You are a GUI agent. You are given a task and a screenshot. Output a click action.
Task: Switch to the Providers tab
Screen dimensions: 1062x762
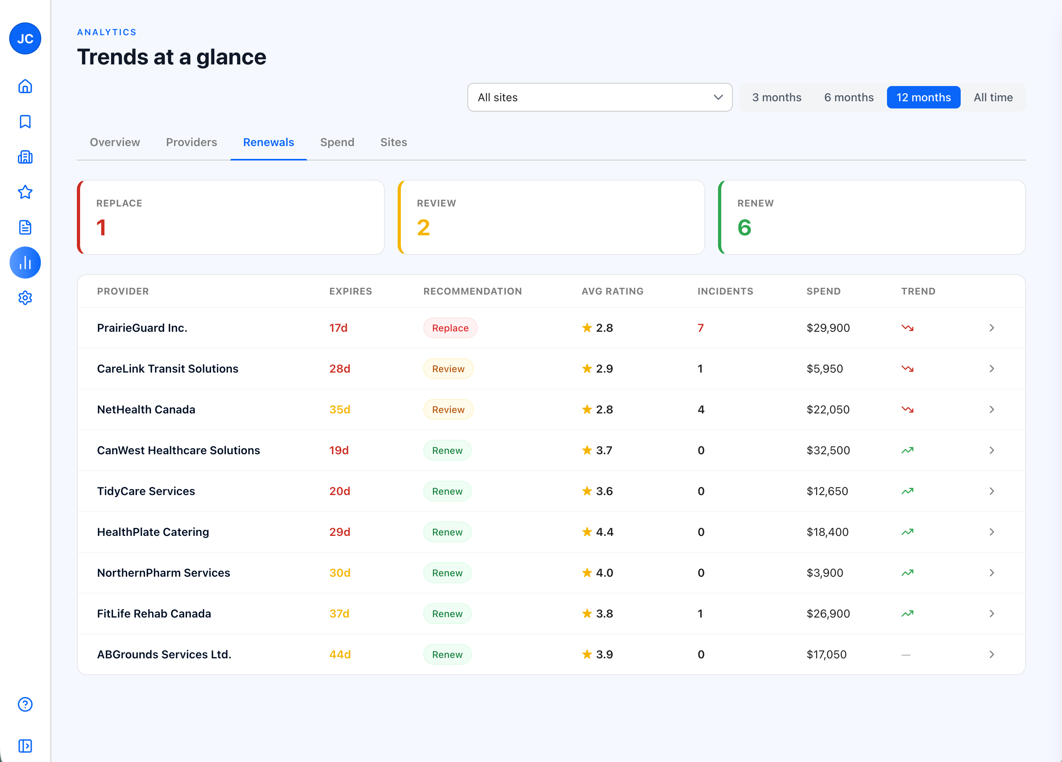191,142
